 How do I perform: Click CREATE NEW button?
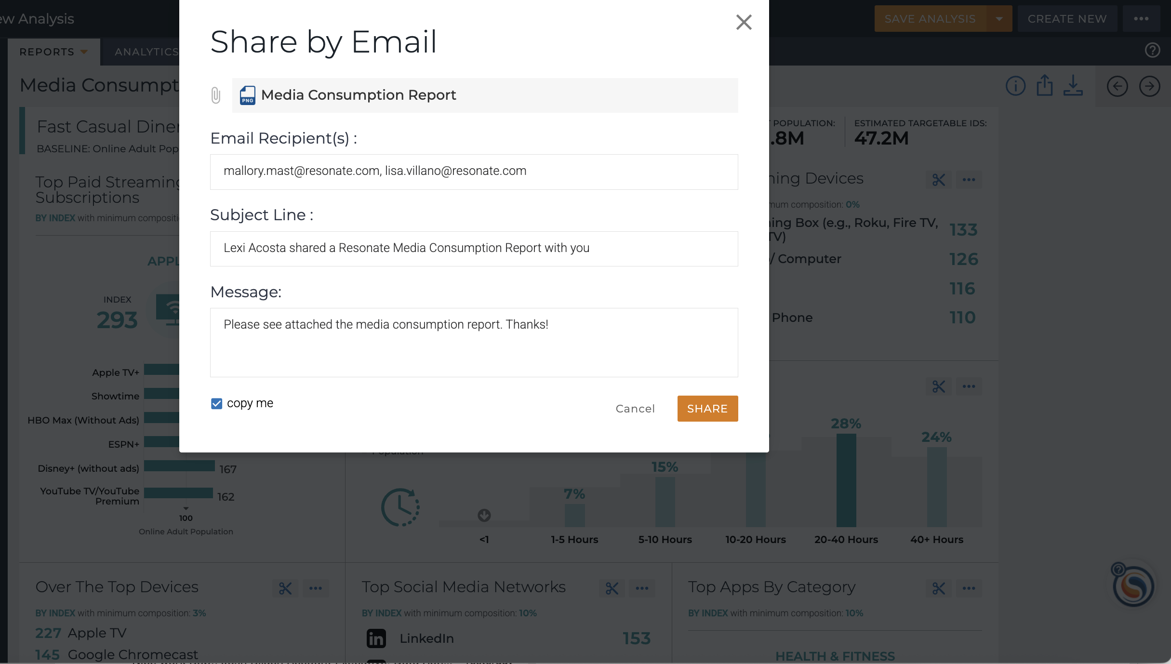tap(1067, 19)
